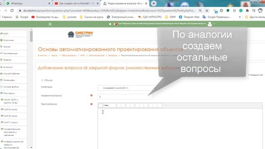Open a new browser tab with plus

[154, 3]
